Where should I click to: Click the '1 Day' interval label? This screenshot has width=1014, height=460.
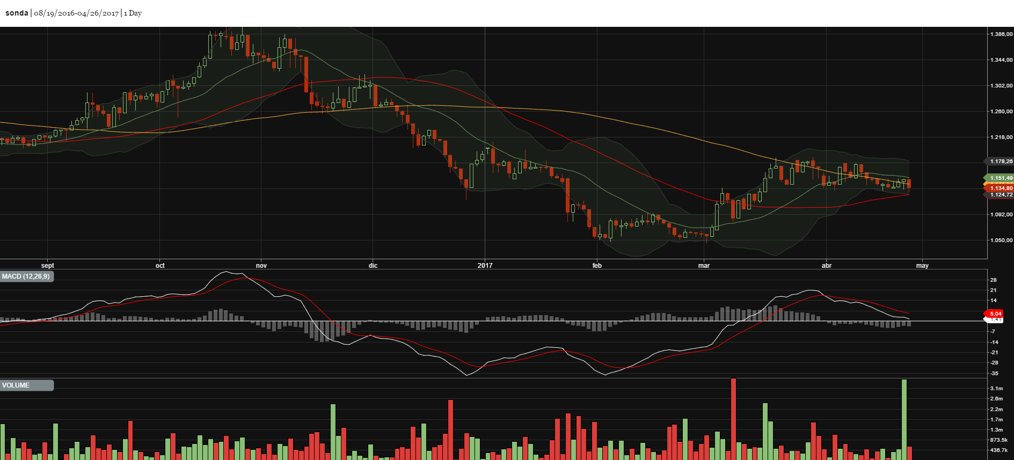[x=133, y=13]
